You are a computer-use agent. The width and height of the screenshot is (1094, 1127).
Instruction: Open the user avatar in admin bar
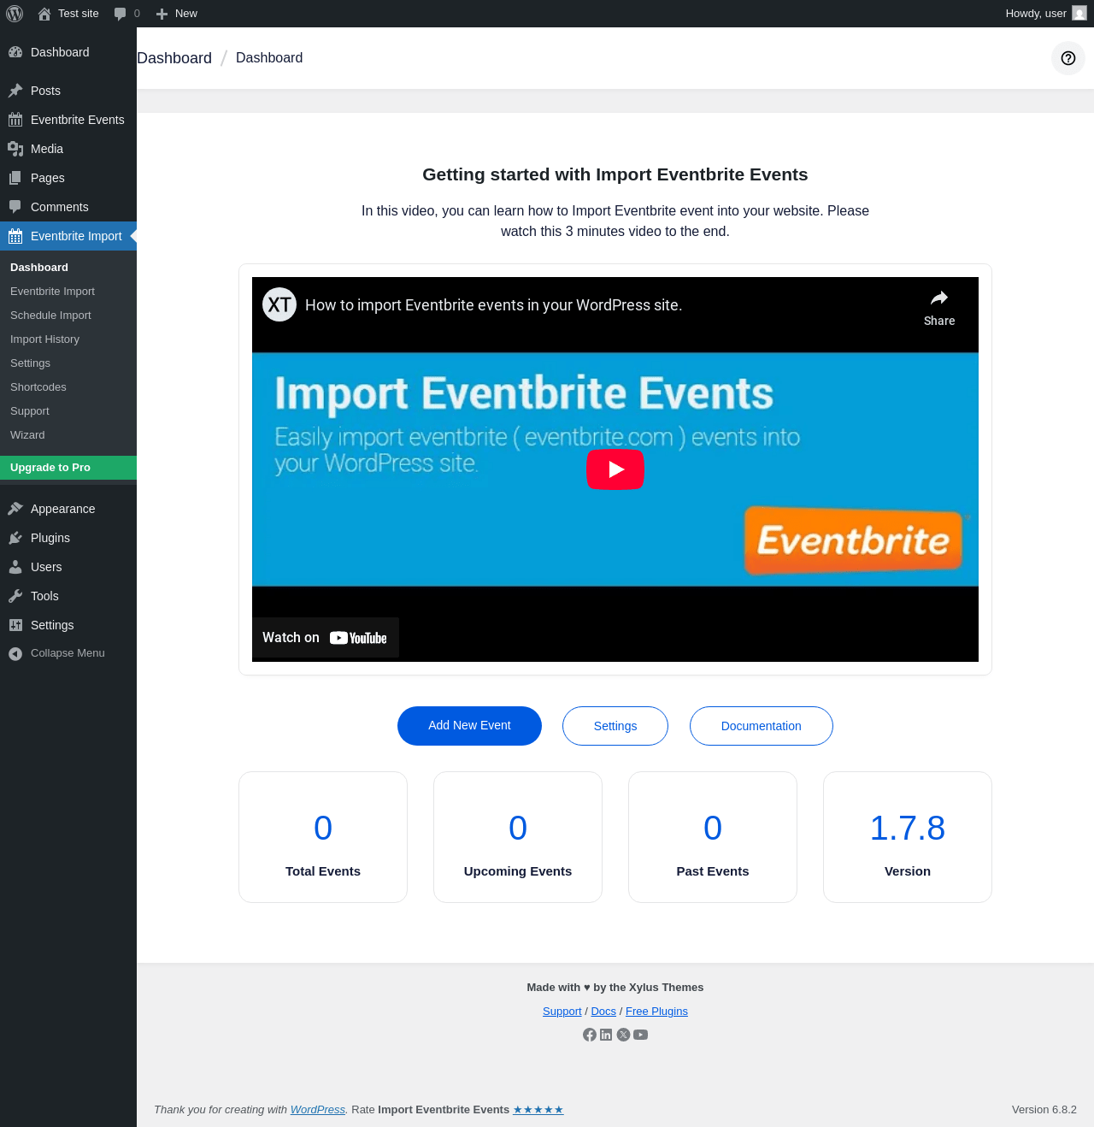pos(1079,14)
